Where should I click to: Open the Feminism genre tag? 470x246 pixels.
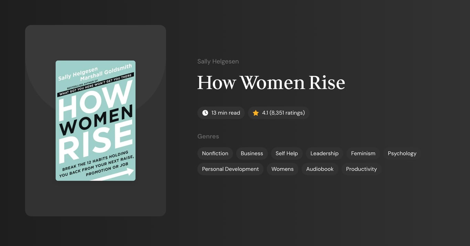click(x=363, y=153)
